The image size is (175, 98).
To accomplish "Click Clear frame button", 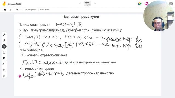I will 45,10.
